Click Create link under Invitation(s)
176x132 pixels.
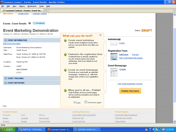(122, 43)
